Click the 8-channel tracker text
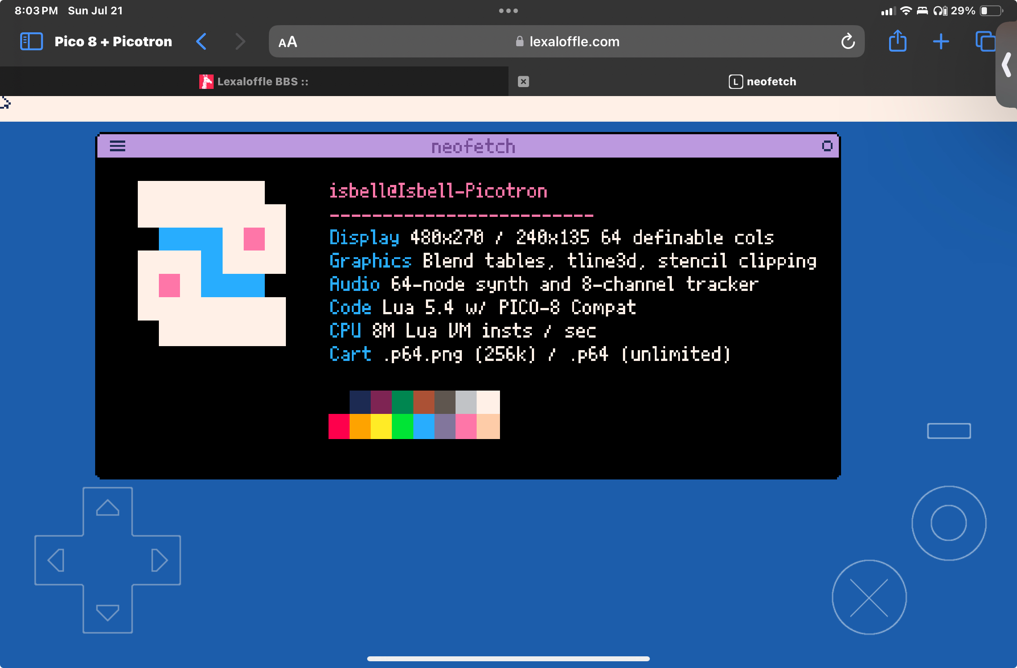Screen dimensions: 1017x668 (670, 284)
